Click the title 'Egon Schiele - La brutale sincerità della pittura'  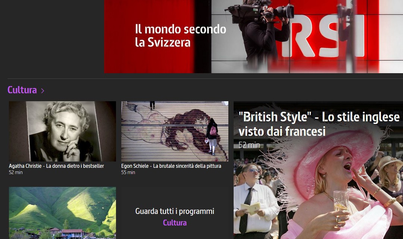(x=171, y=166)
